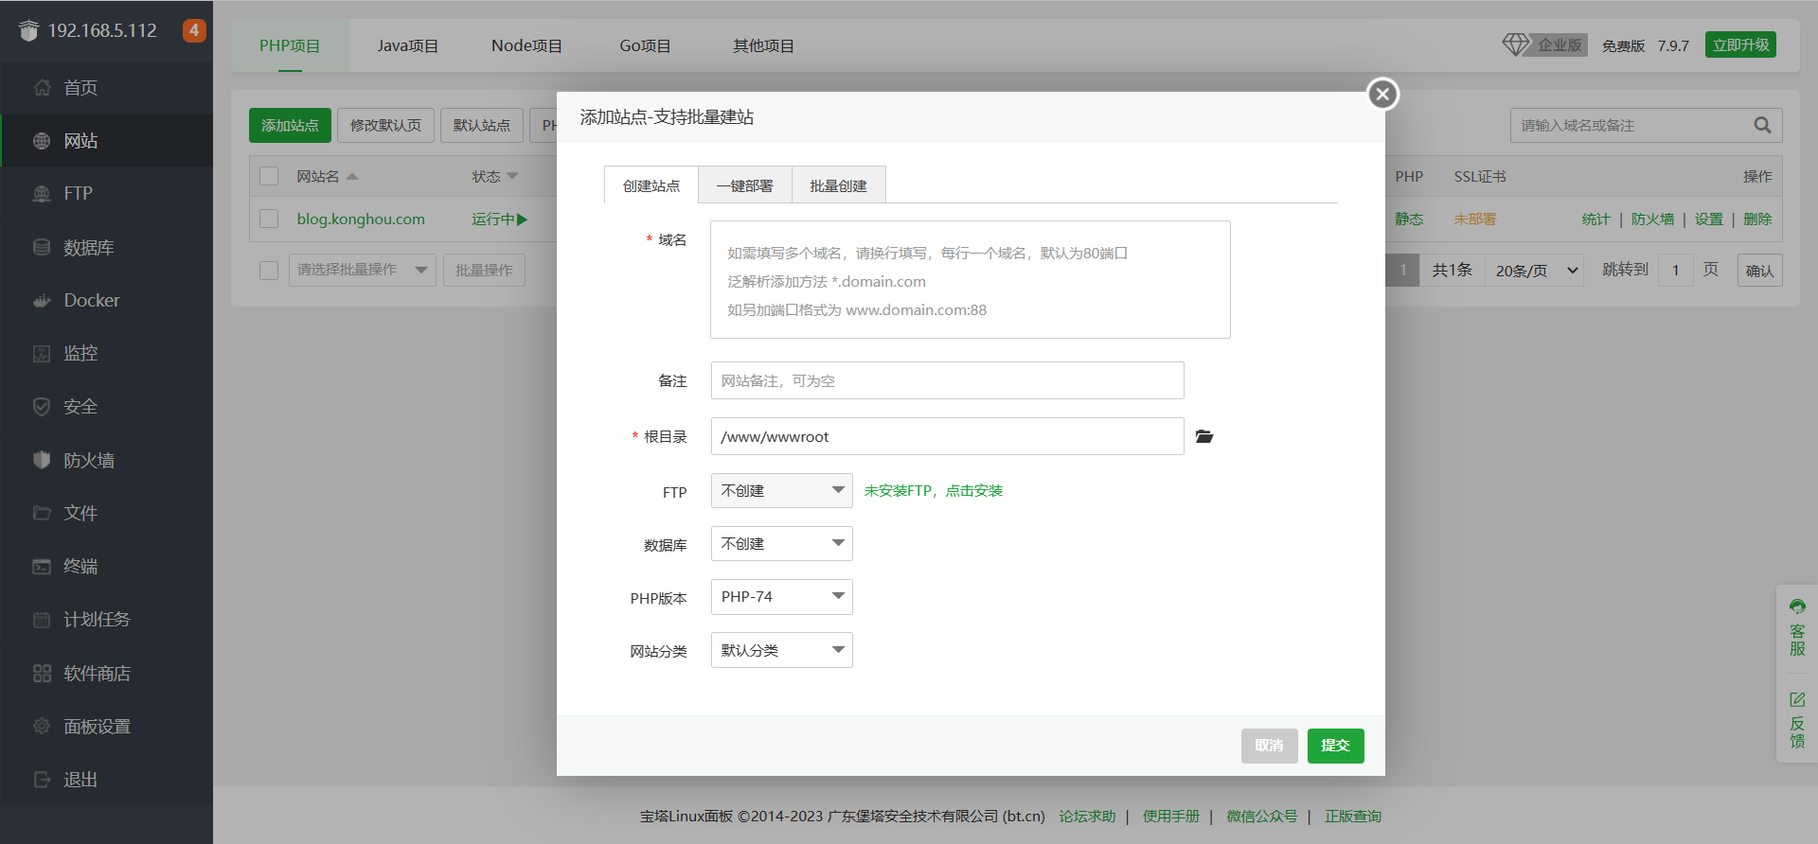Switch to the 批量创建 tab
1818x844 pixels.
(x=839, y=185)
